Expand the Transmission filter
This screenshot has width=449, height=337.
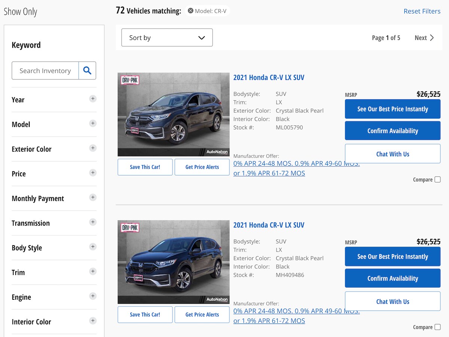click(93, 222)
